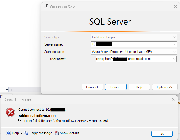180x140 pixels.
Task: Open the Server name dropdown arrow
Action: click(x=174, y=44)
